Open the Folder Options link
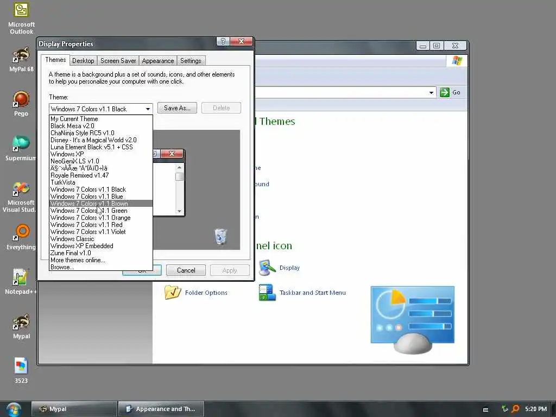The height and width of the screenshot is (417, 556). click(x=206, y=293)
